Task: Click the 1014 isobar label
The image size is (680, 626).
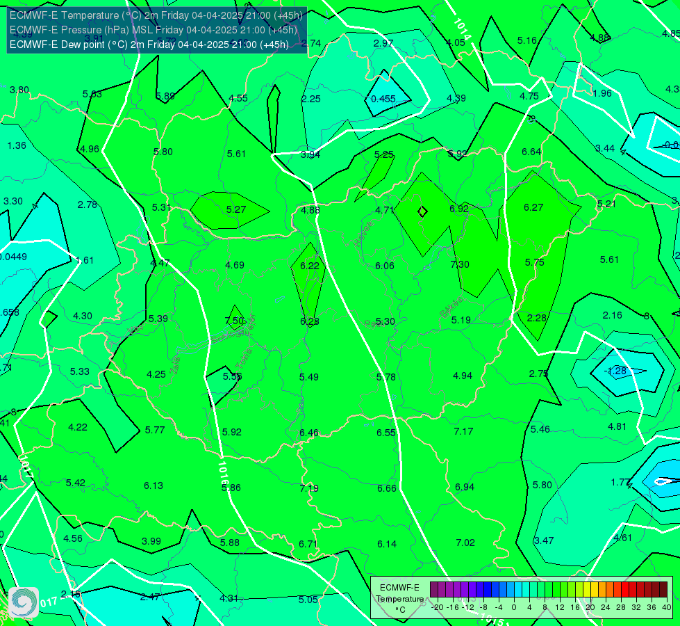Action: click(462, 28)
